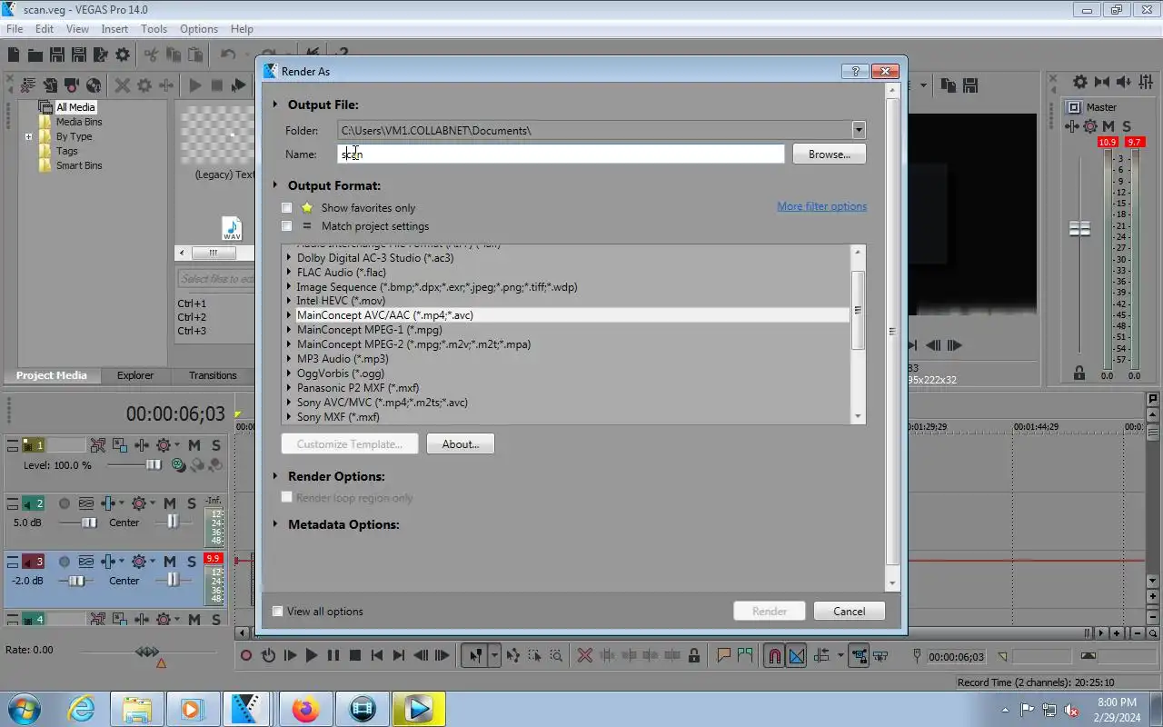Click the Project Properties gear in main toolbar
The width and height of the screenshot is (1163, 727).
[123, 55]
